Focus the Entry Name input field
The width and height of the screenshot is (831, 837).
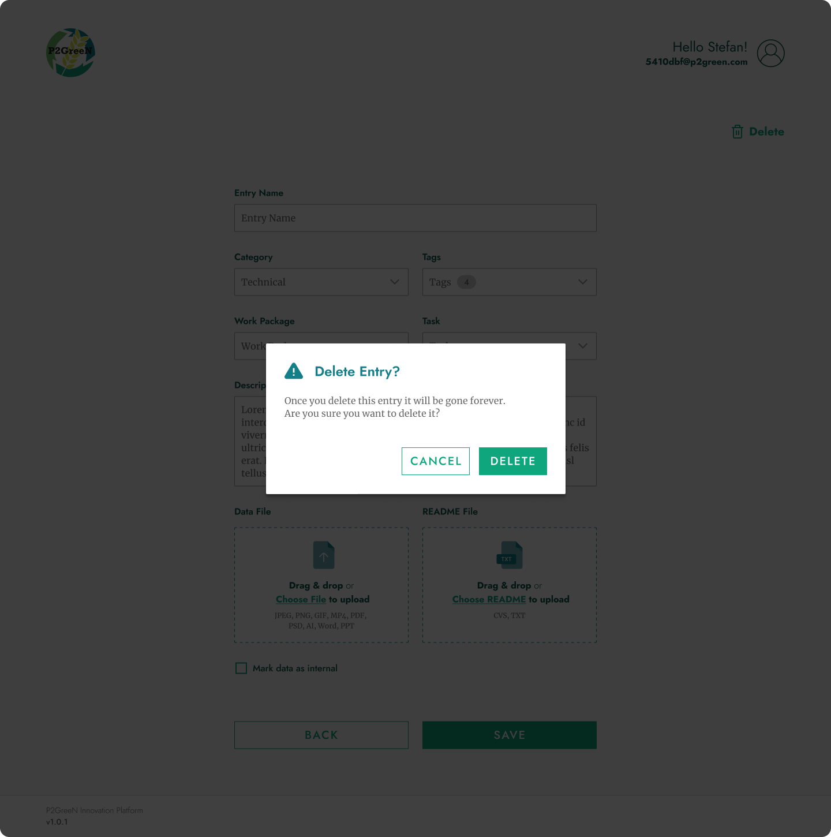tap(415, 218)
